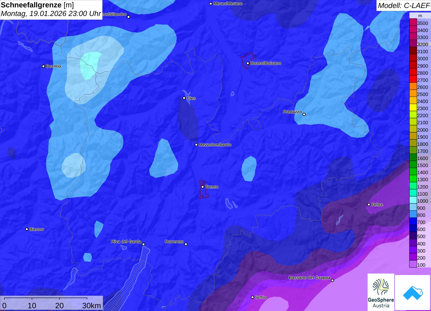
Task: Click the Bozen/Bolzano city marker
Action: point(248,63)
